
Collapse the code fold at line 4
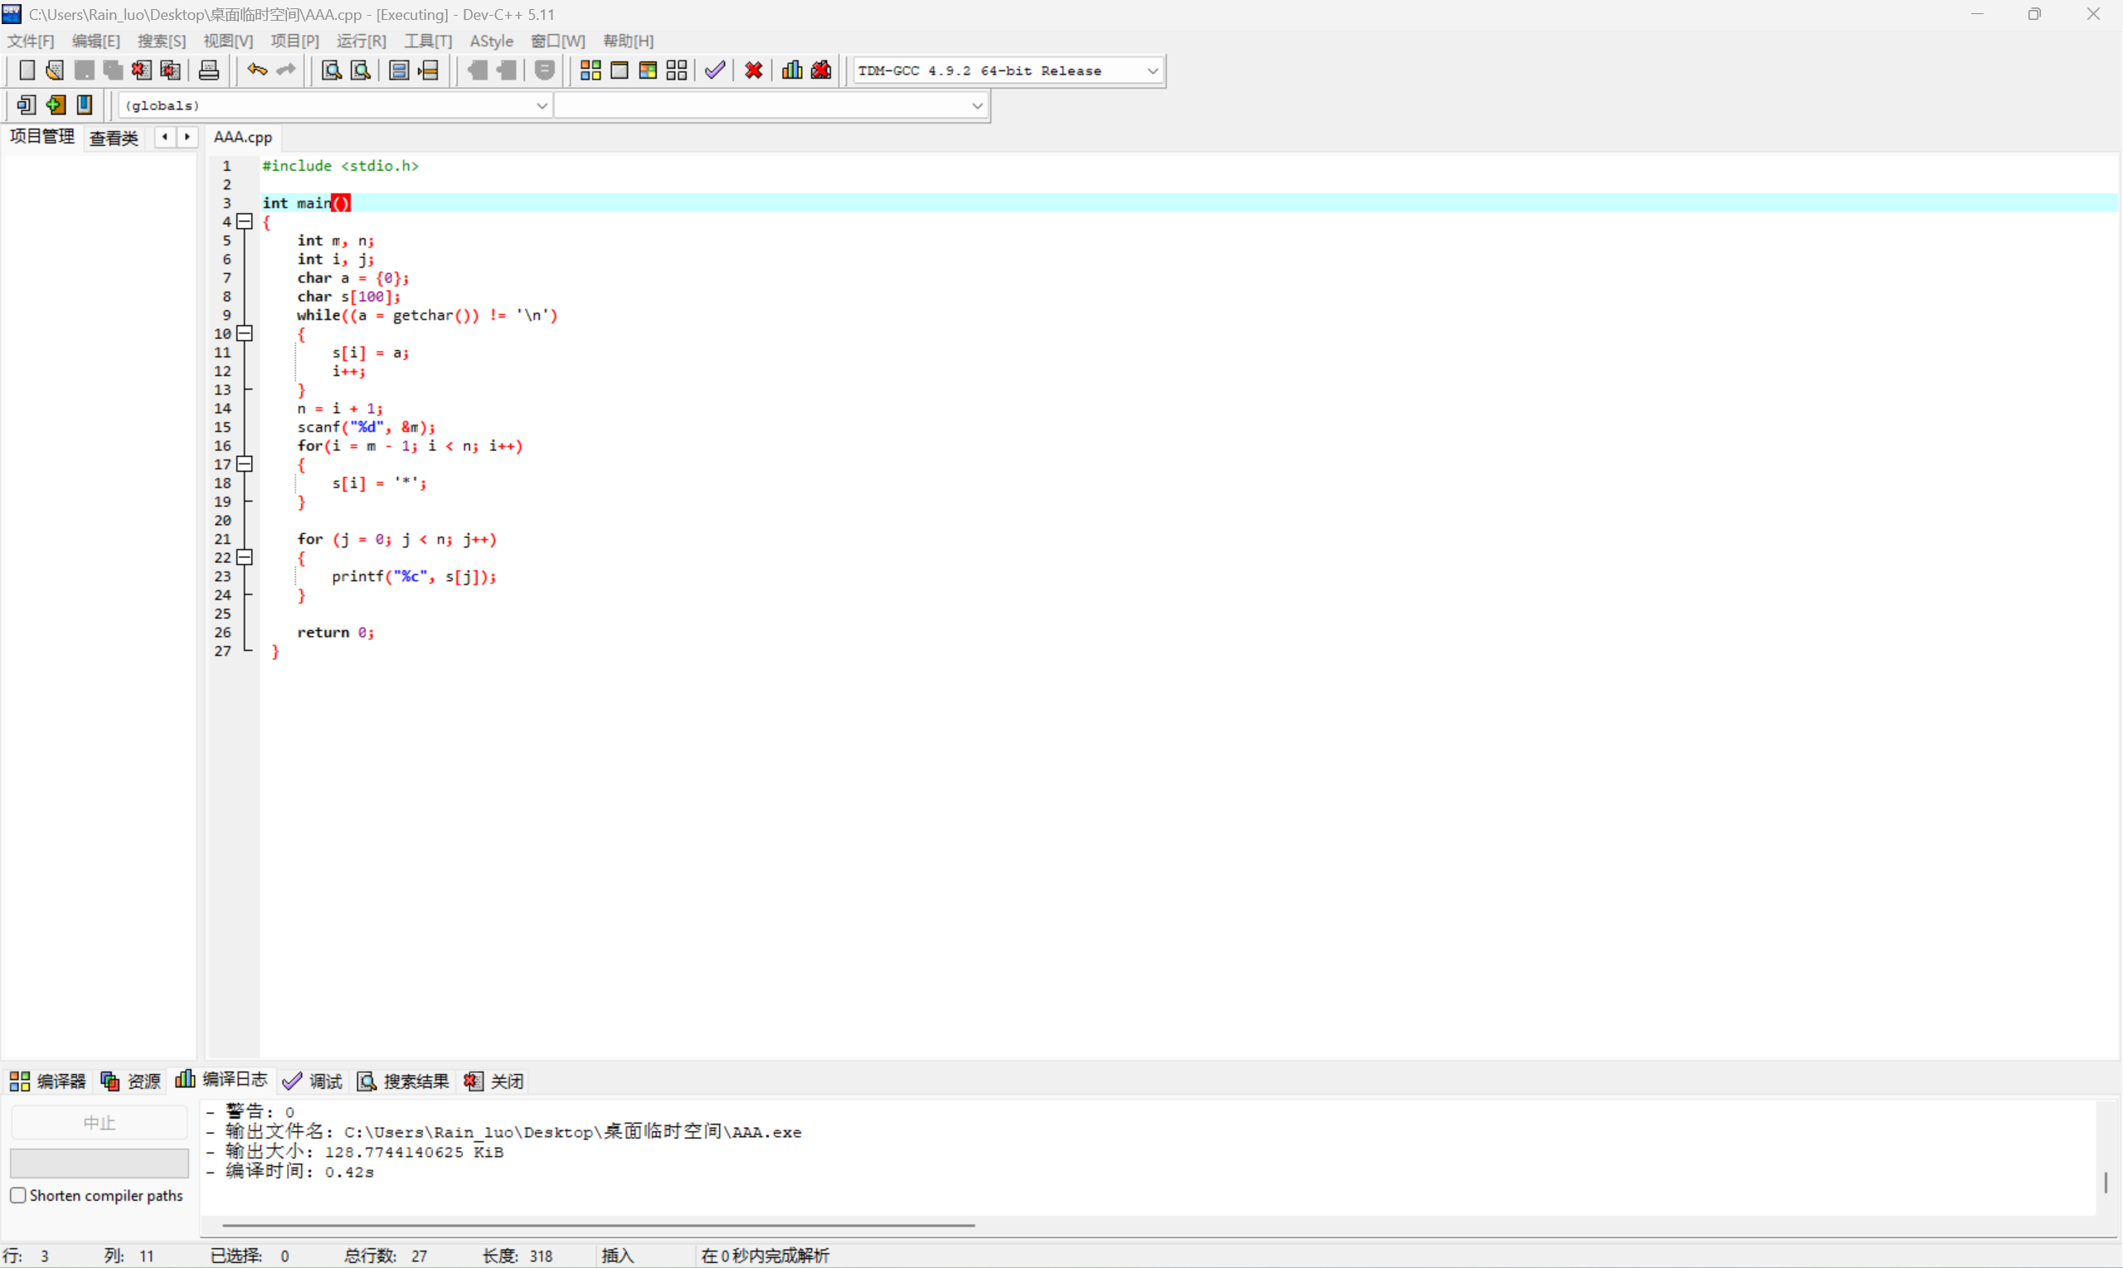click(245, 221)
